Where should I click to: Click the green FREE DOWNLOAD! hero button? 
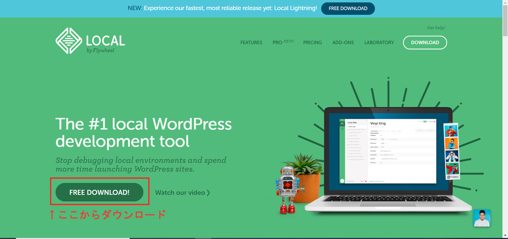[99, 192]
